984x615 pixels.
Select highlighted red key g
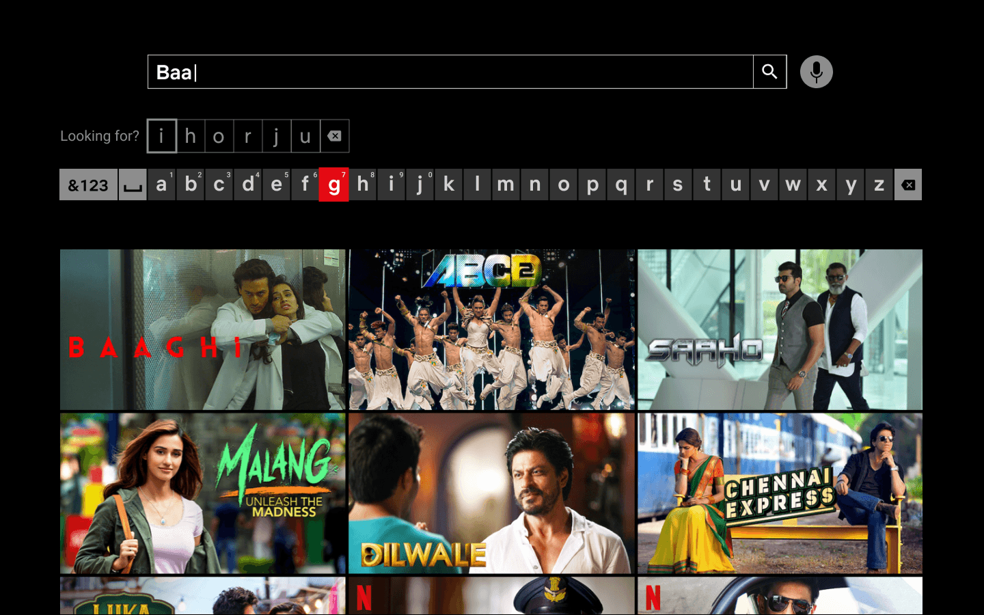[334, 184]
